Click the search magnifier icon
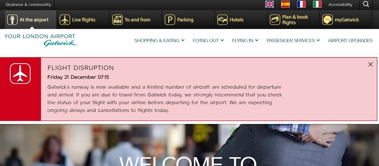Screen dimensions: 379x166 click(366, 4)
